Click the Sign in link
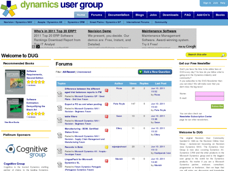228x171 pixels. [207, 3]
